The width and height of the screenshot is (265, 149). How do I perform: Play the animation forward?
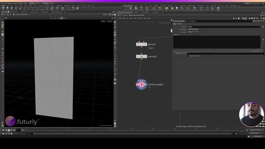click(11, 130)
